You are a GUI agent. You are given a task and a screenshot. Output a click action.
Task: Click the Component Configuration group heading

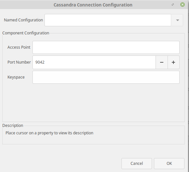click(x=26, y=33)
